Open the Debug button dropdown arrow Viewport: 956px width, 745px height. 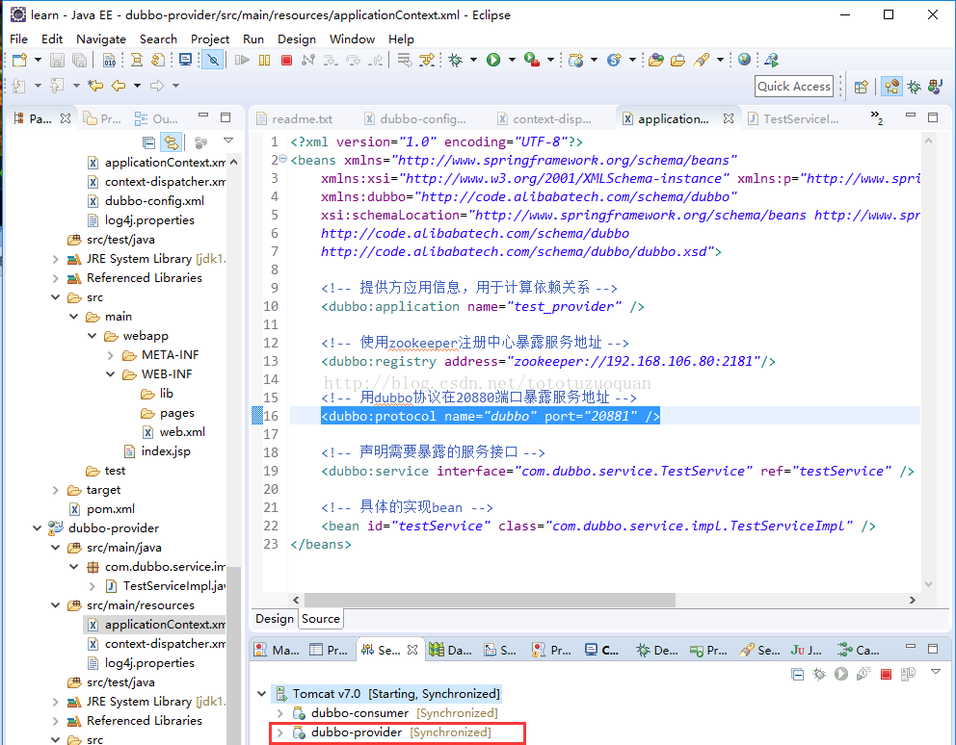[473, 60]
